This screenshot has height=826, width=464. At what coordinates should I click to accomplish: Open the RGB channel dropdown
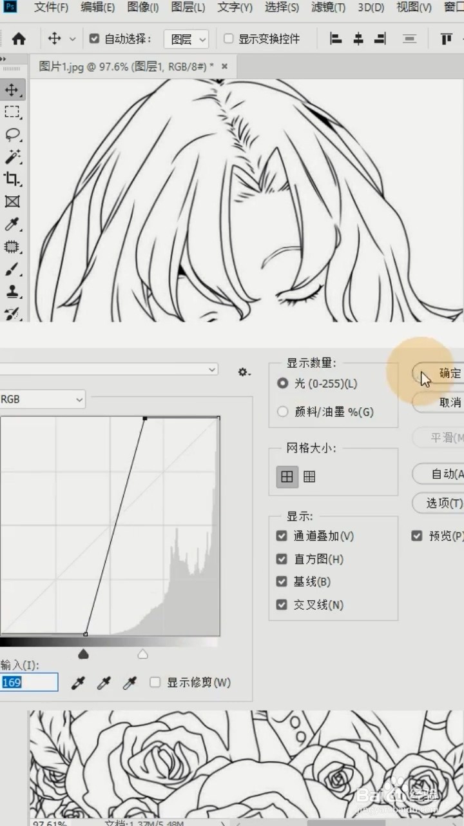coord(43,399)
